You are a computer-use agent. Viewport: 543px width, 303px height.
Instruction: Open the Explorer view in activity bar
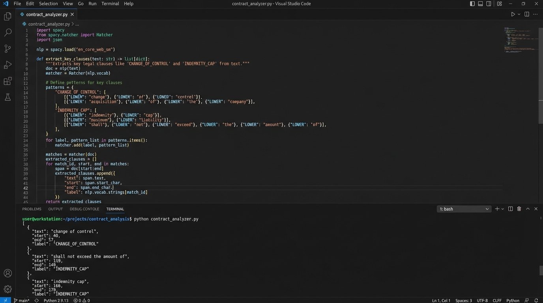7,17
